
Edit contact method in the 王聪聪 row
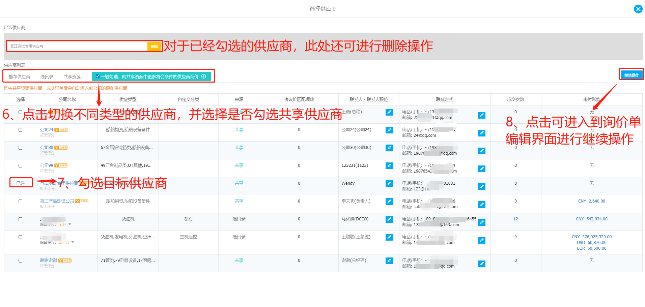pos(482,240)
